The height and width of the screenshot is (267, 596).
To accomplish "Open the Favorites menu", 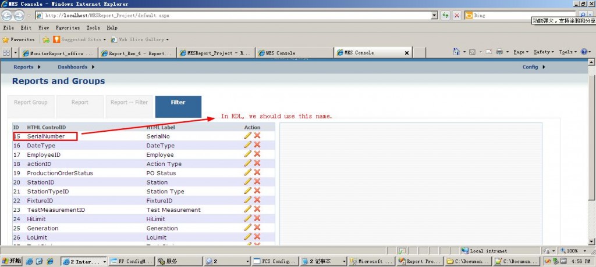I will 68,28.
